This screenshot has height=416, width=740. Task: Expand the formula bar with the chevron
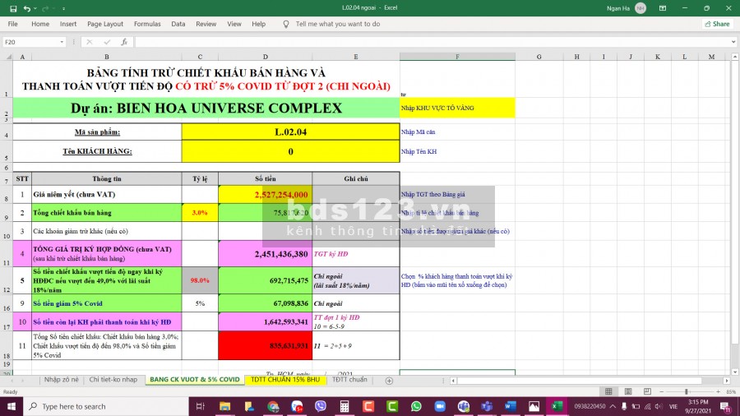pos(733,42)
